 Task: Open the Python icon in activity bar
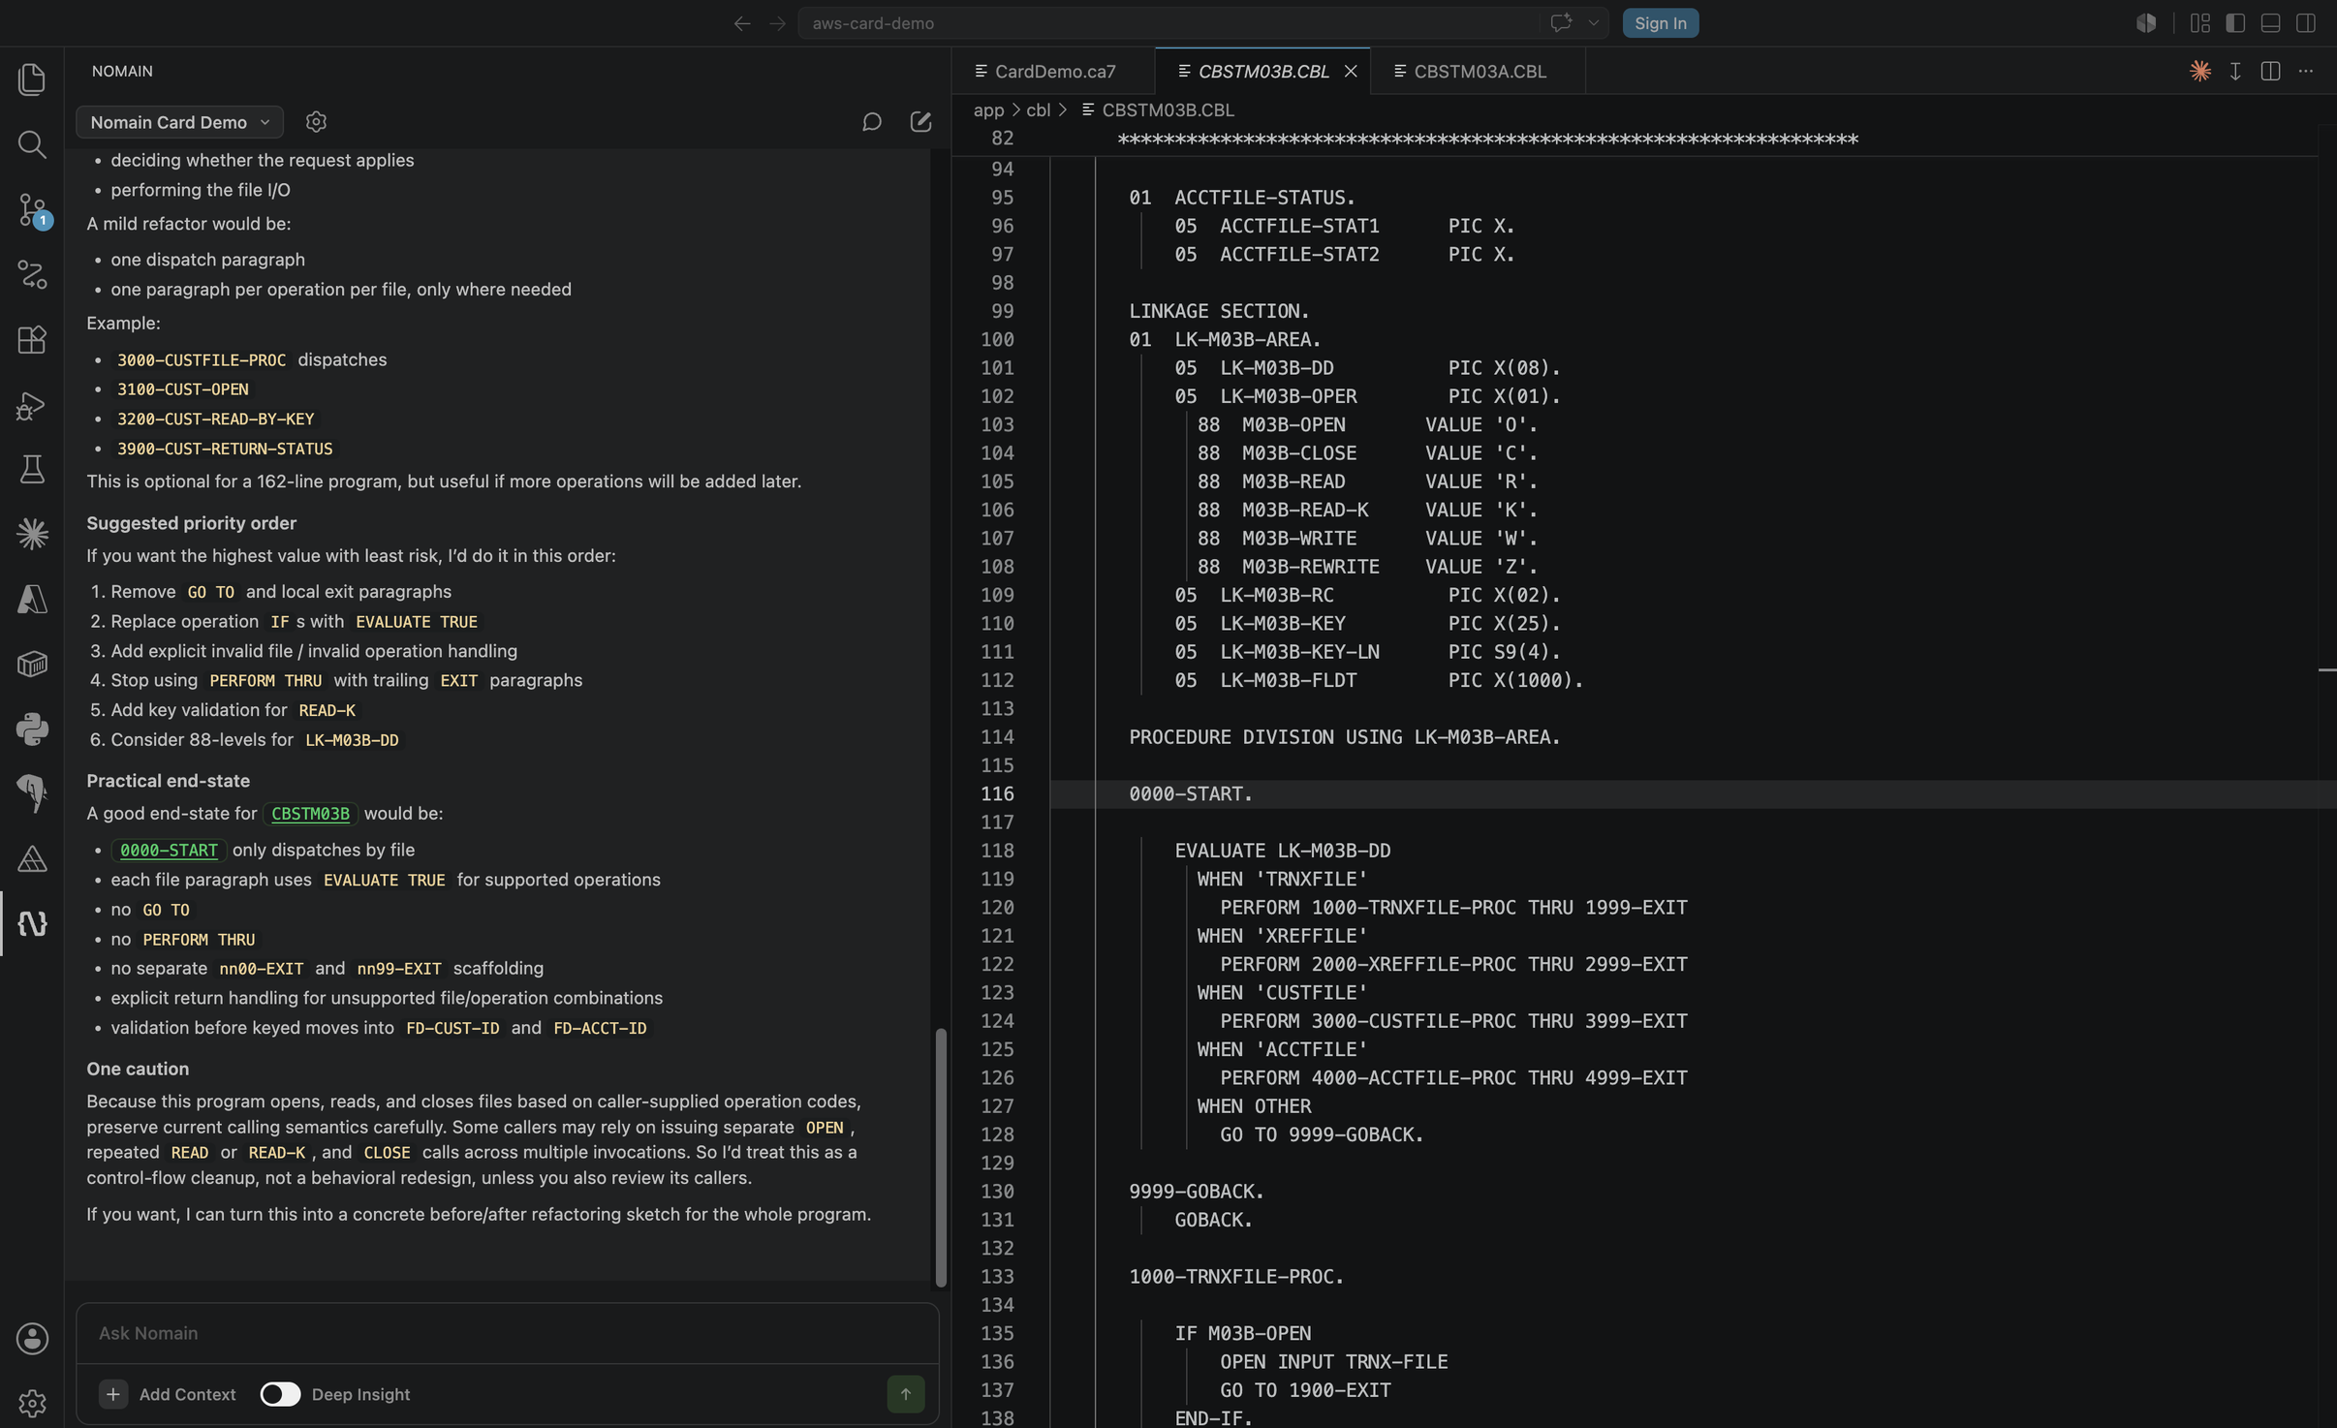tap(32, 729)
